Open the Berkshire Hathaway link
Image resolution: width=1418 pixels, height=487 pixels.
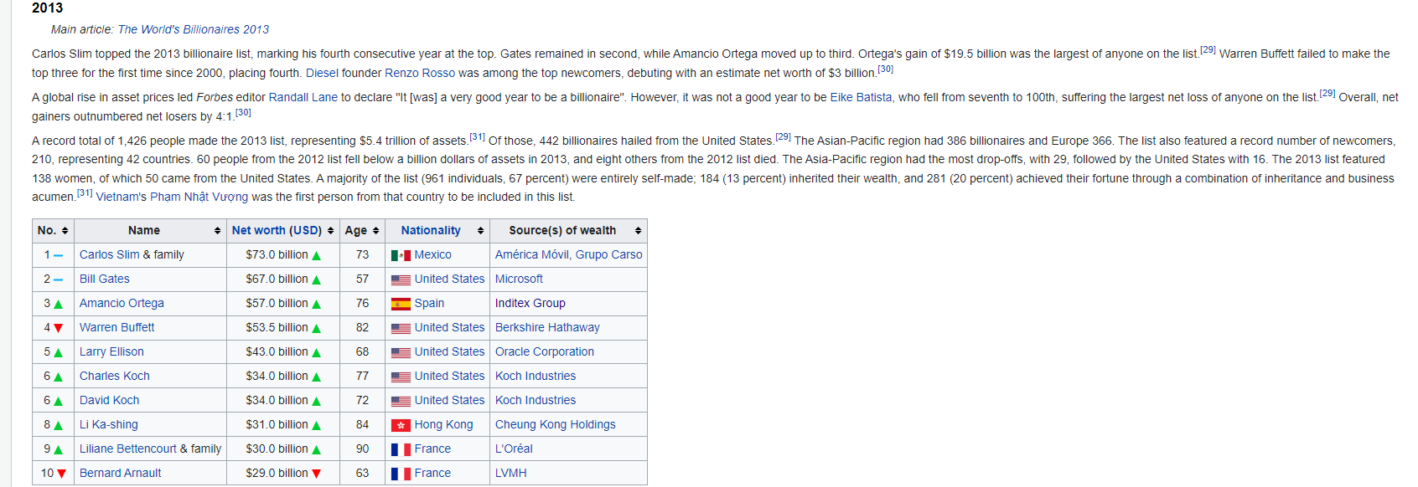[547, 327]
